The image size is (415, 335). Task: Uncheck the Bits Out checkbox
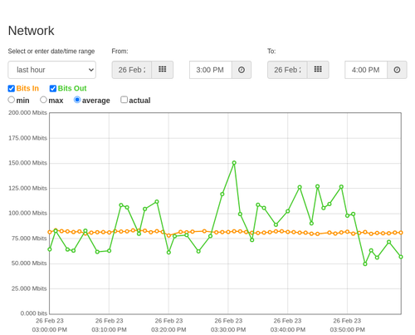pos(53,88)
